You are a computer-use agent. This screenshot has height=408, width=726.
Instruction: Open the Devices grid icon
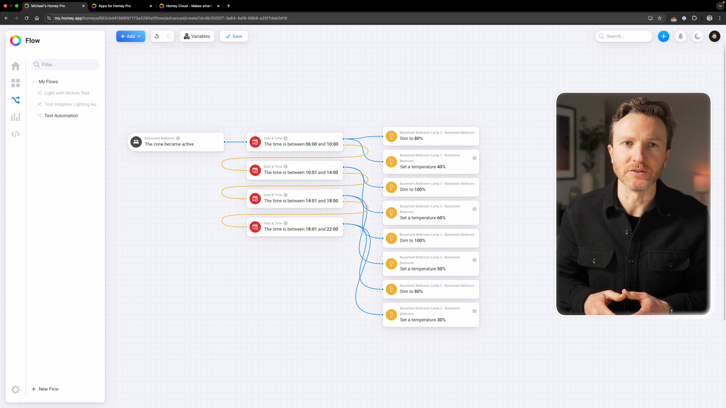[15, 83]
